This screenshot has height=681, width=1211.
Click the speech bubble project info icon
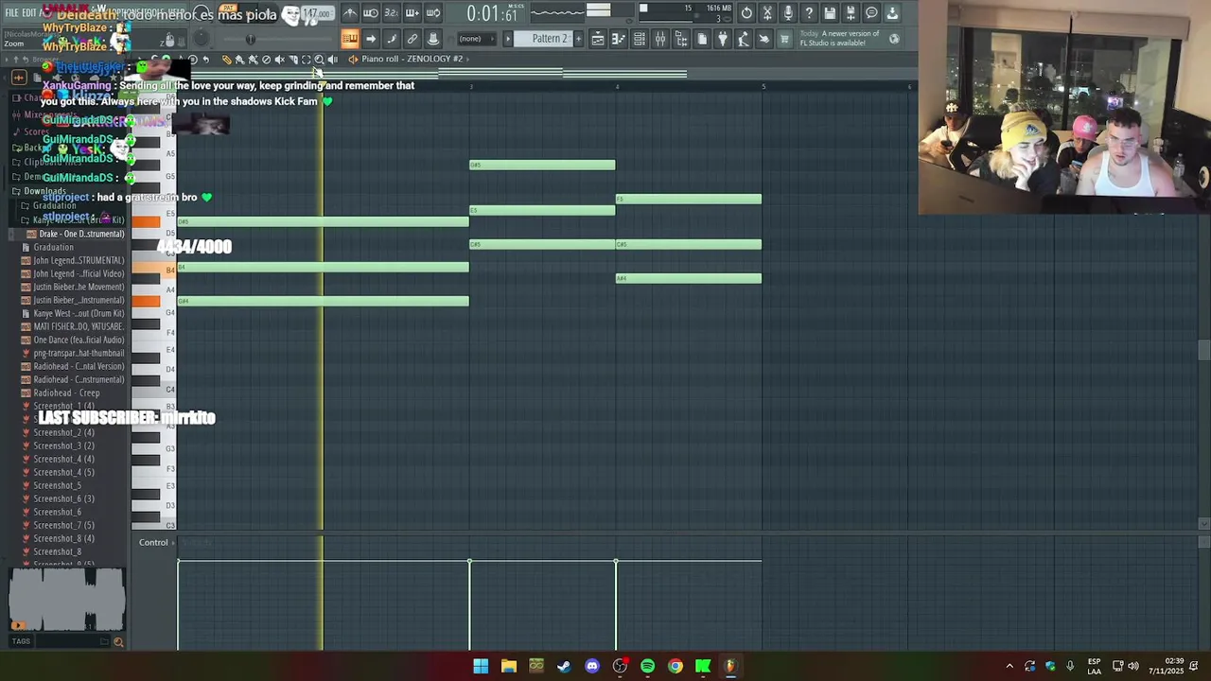click(x=871, y=13)
